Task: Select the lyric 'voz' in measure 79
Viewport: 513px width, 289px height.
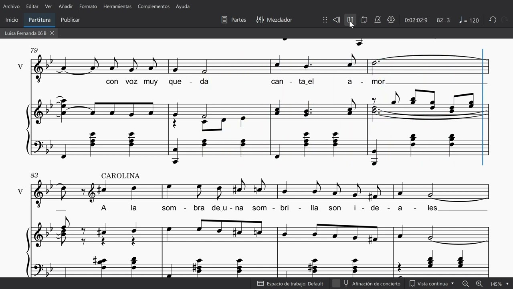Action: click(131, 81)
